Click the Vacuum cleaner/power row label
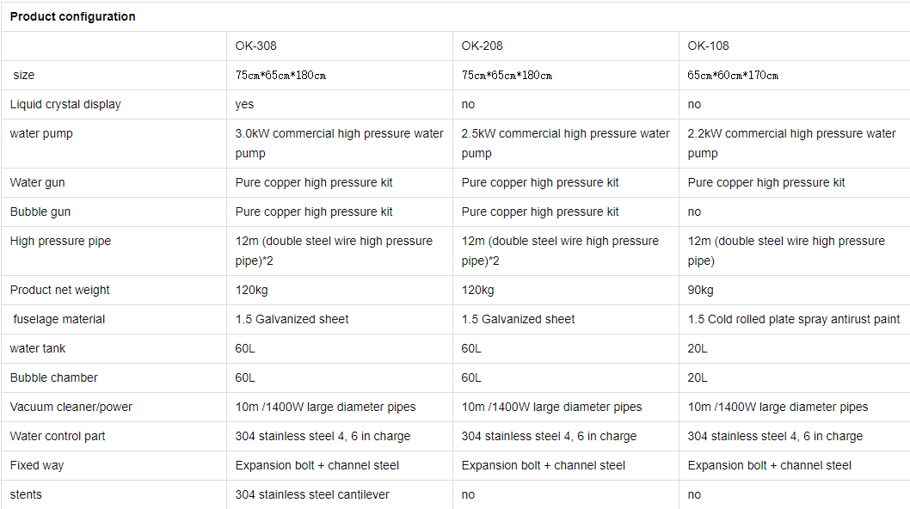The height and width of the screenshot is (509, 910). point(71,407)
